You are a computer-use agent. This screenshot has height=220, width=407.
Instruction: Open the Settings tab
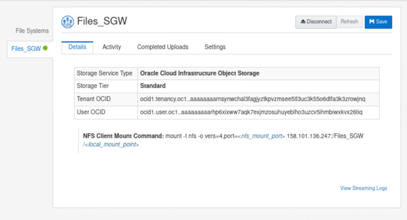click(x=215, y=47)
